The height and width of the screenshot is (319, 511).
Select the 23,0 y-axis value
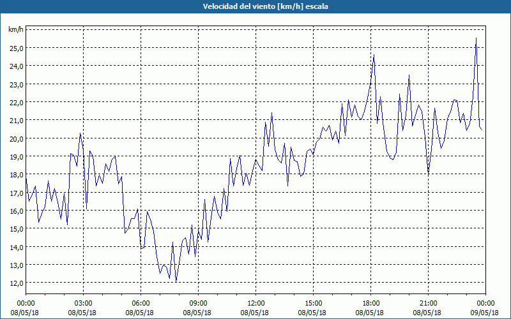click(16, 84)
